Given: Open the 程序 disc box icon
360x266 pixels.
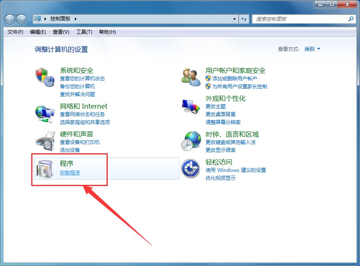Looking at the screenshot, I should [45, 169].
